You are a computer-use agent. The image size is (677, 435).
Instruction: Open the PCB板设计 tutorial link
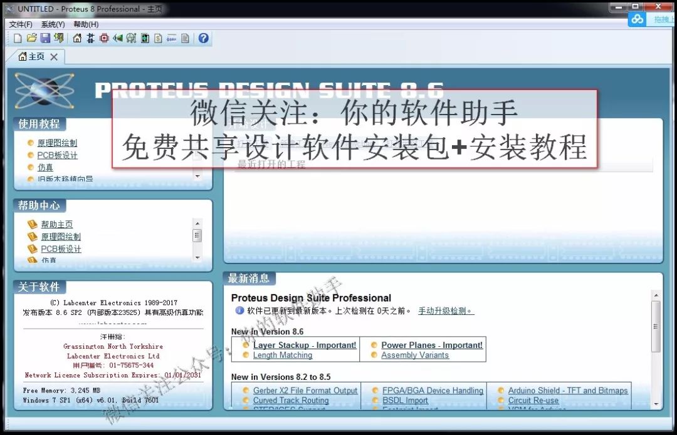pos(57,155)
